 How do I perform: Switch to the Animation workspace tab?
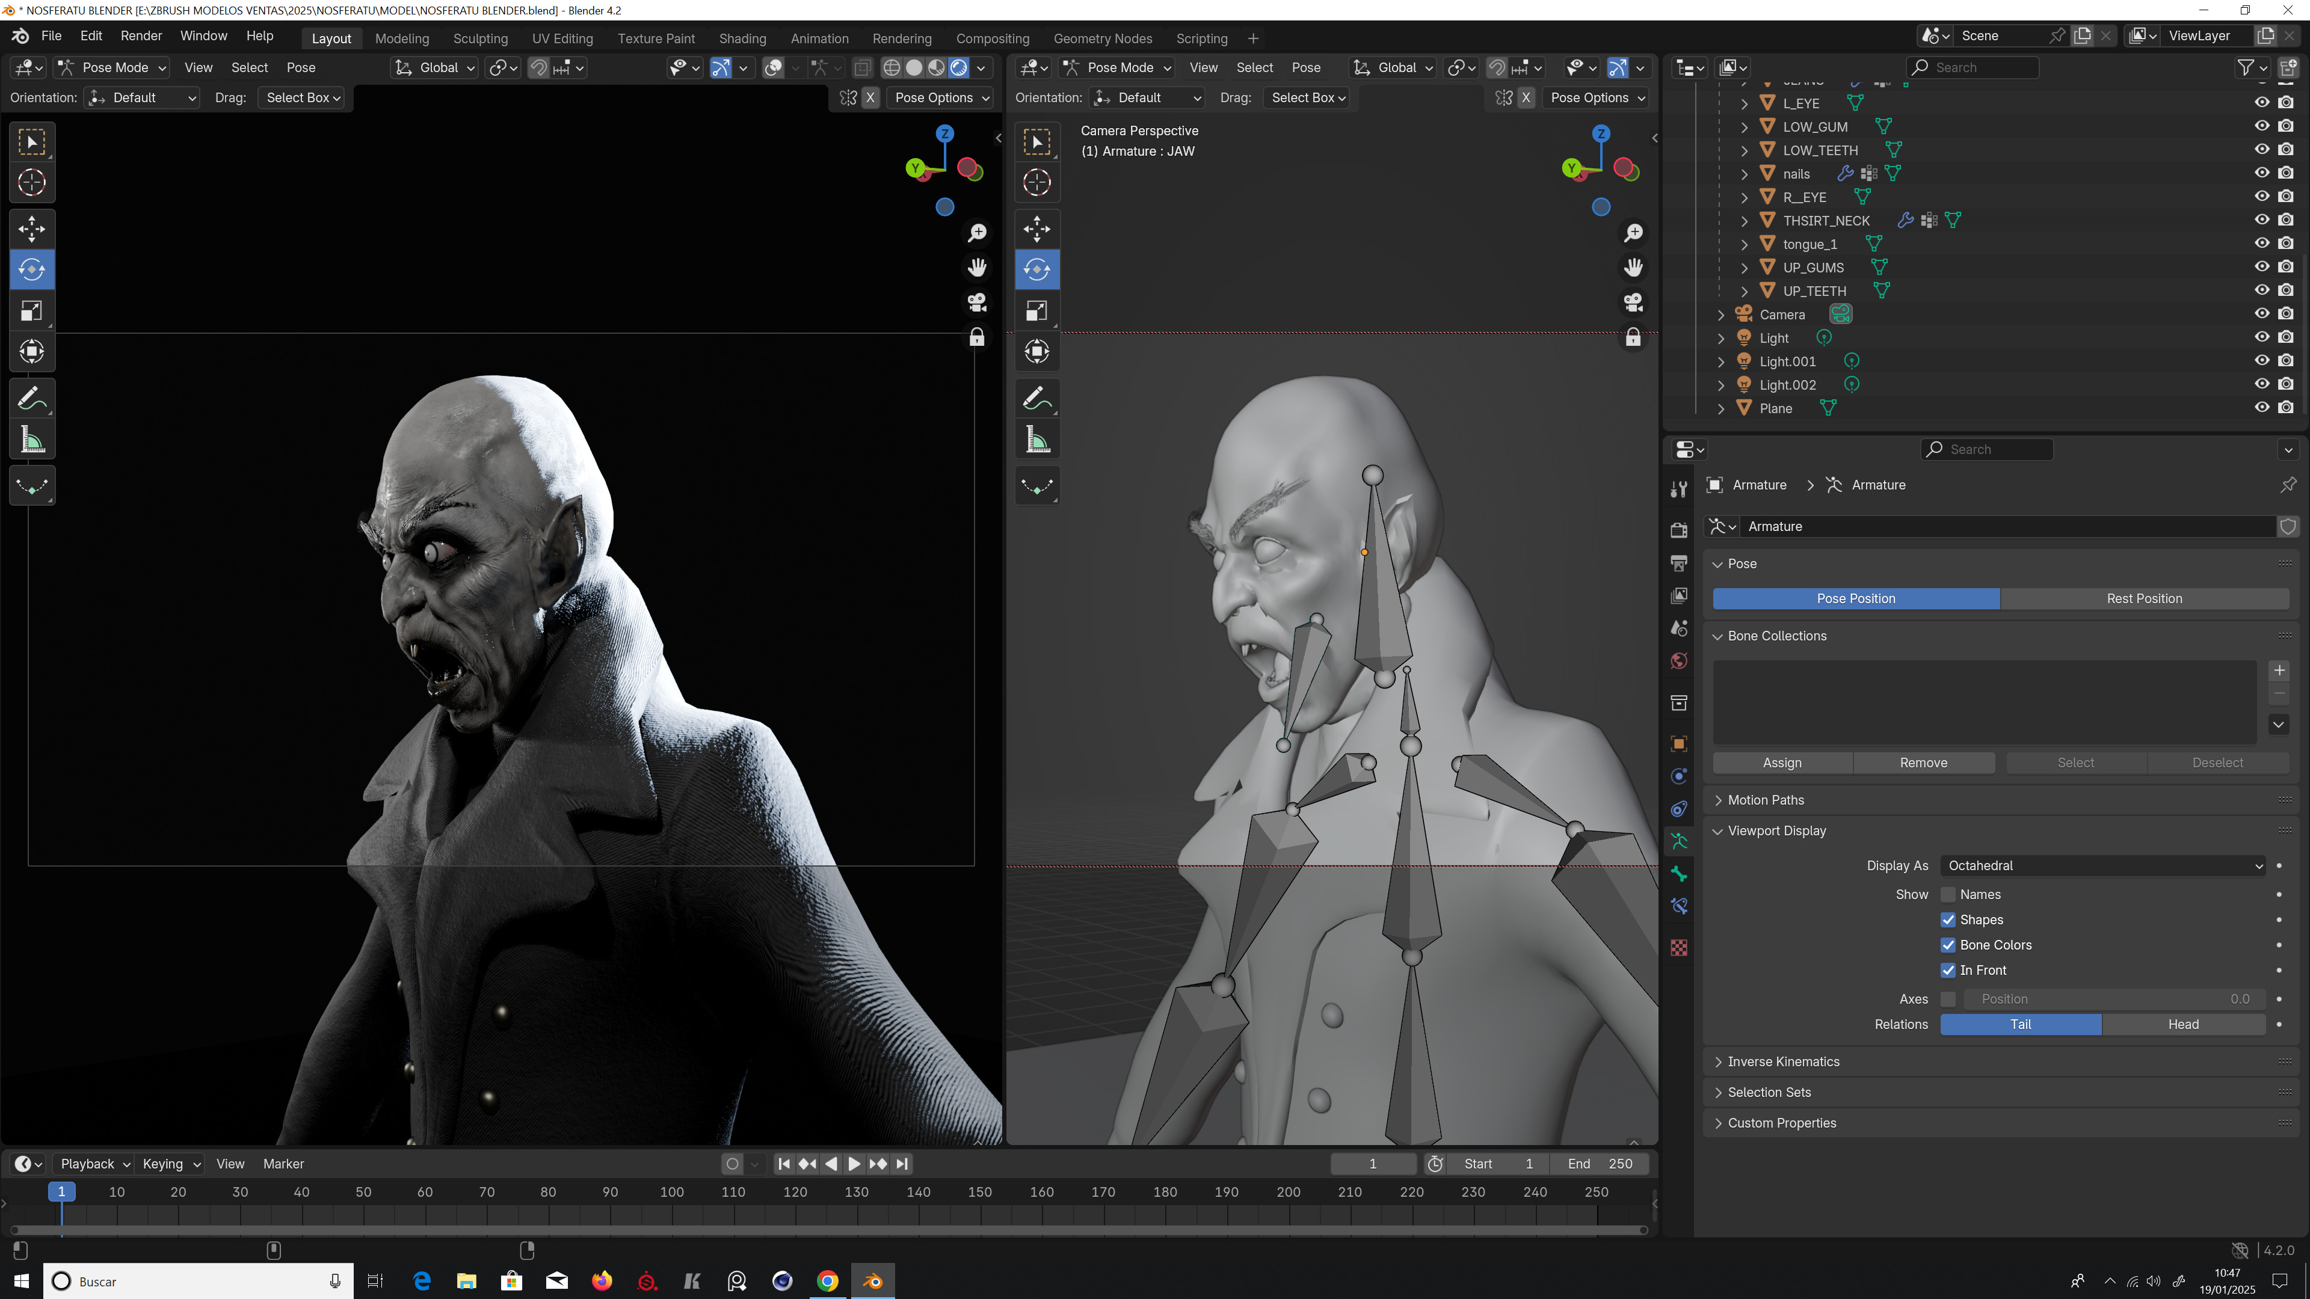(819, 38)
